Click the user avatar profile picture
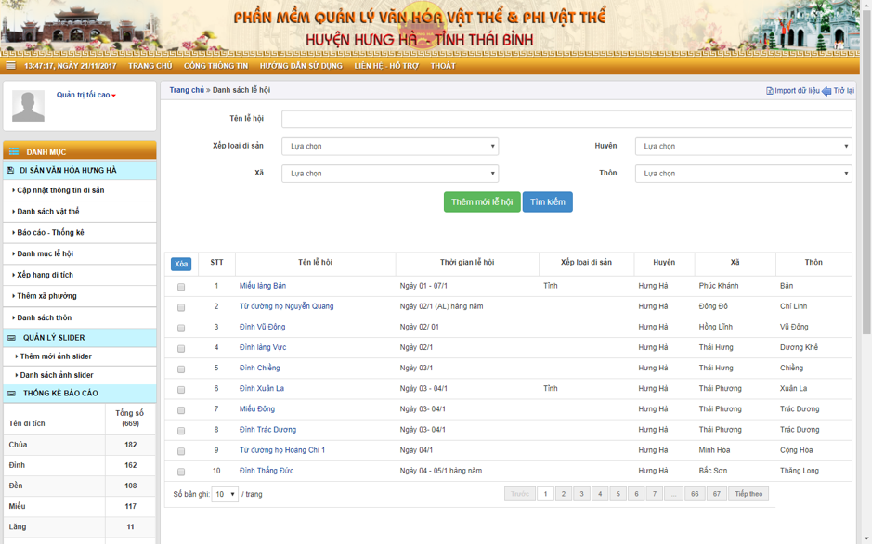Viewport: 872px width, 544px height. [x=28, y=106]
